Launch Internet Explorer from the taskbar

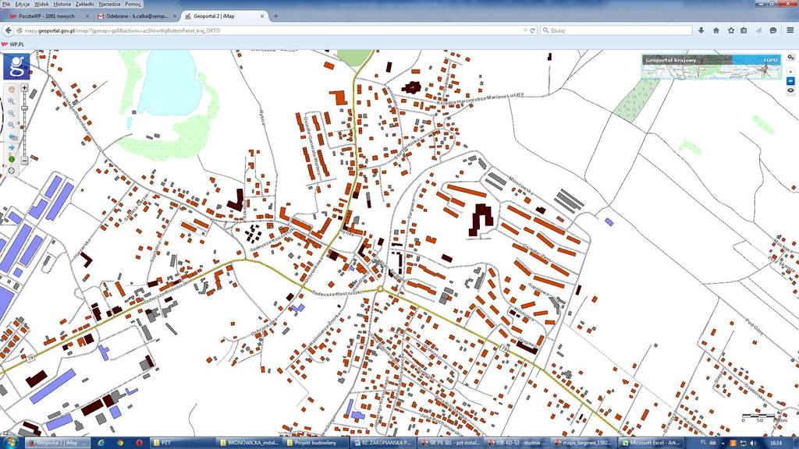click(x=101, y=443)
